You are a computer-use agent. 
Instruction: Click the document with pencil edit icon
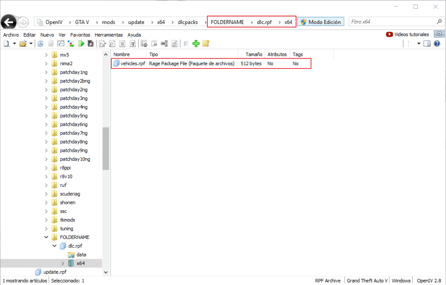pos(102,43)
